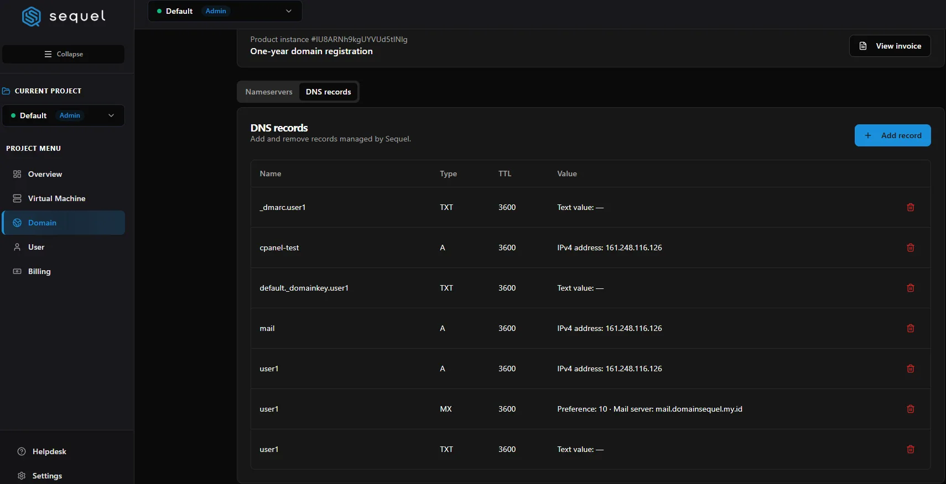Select the DNS records tab
The image size is (946, 484).
329,92
